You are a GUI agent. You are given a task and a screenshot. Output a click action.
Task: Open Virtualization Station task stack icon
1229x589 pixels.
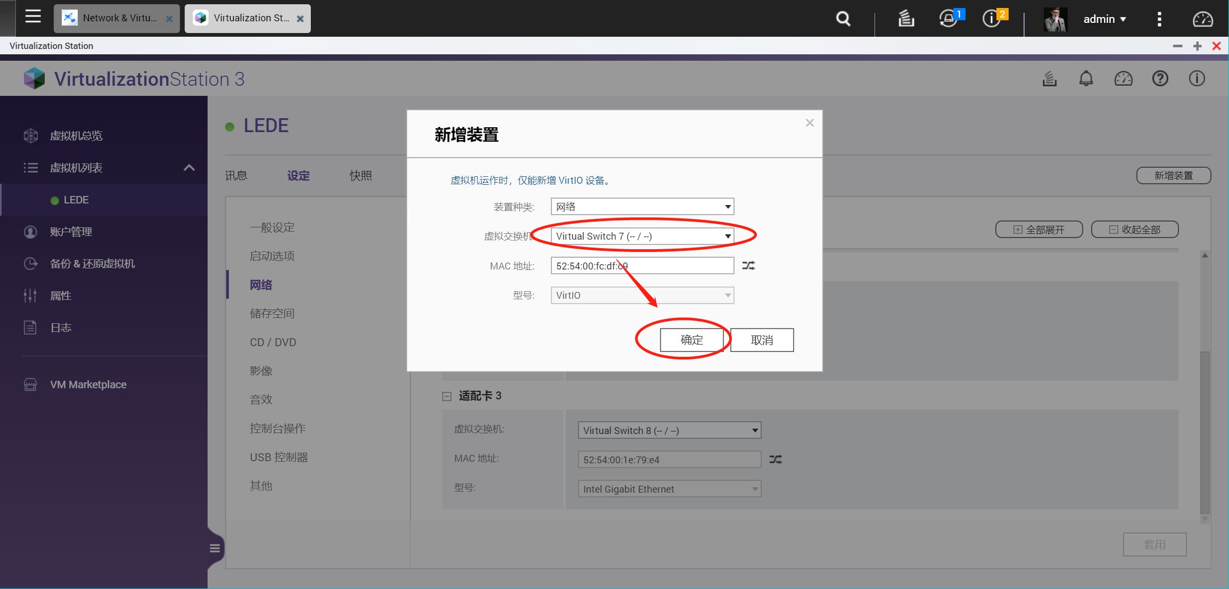tap(1050, 79)
